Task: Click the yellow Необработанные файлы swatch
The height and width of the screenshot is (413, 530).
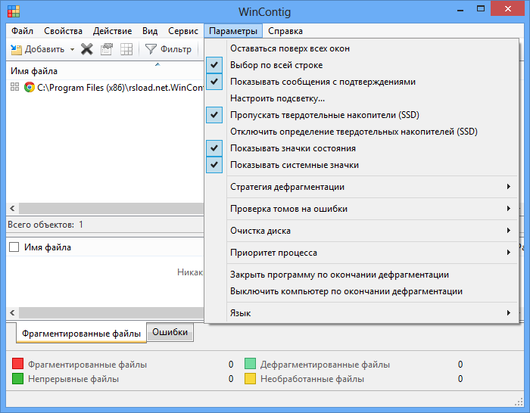Action: (x=250, y=378)
